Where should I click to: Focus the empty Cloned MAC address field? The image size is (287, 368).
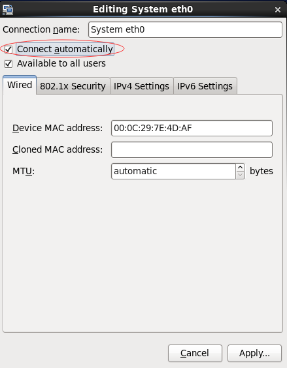coord(192,149)
